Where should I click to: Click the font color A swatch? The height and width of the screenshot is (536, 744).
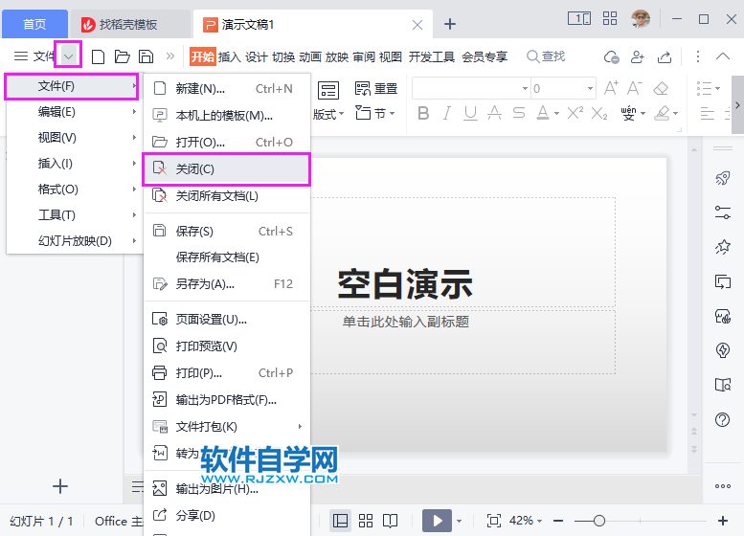(542, 113)
